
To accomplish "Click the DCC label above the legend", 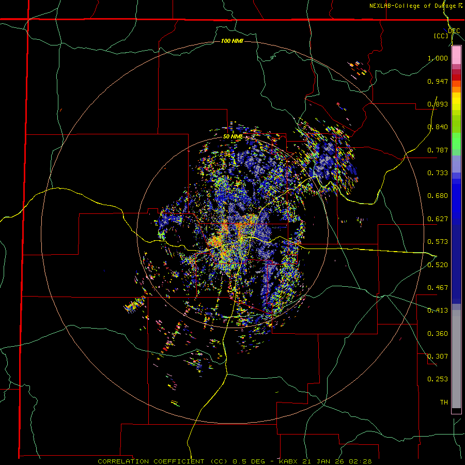I will (x=454, y=31).
